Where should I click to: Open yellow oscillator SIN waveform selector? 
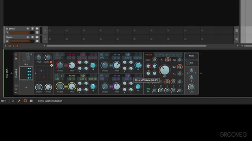click(59, 79)
